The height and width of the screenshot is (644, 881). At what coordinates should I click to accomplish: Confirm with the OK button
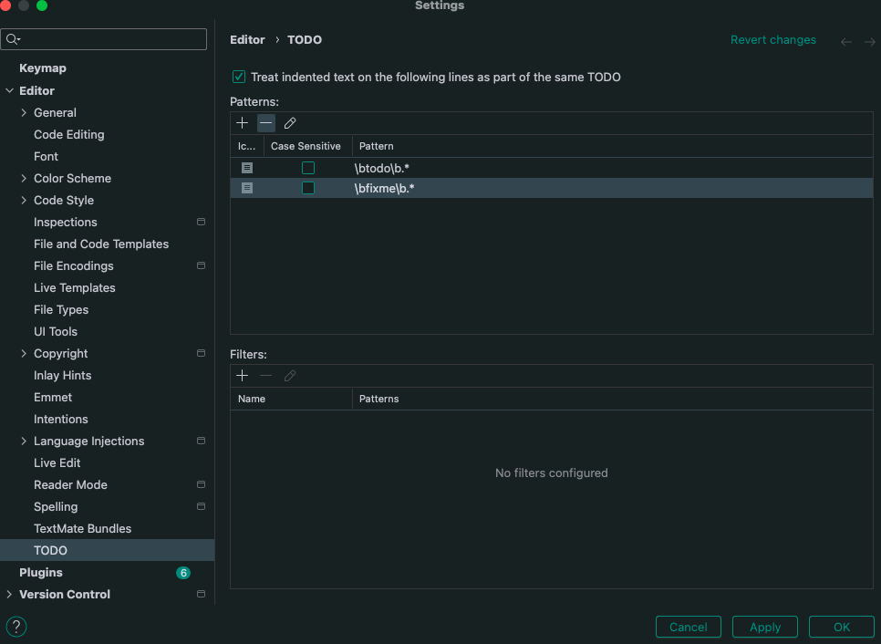(x=842, y=627)
